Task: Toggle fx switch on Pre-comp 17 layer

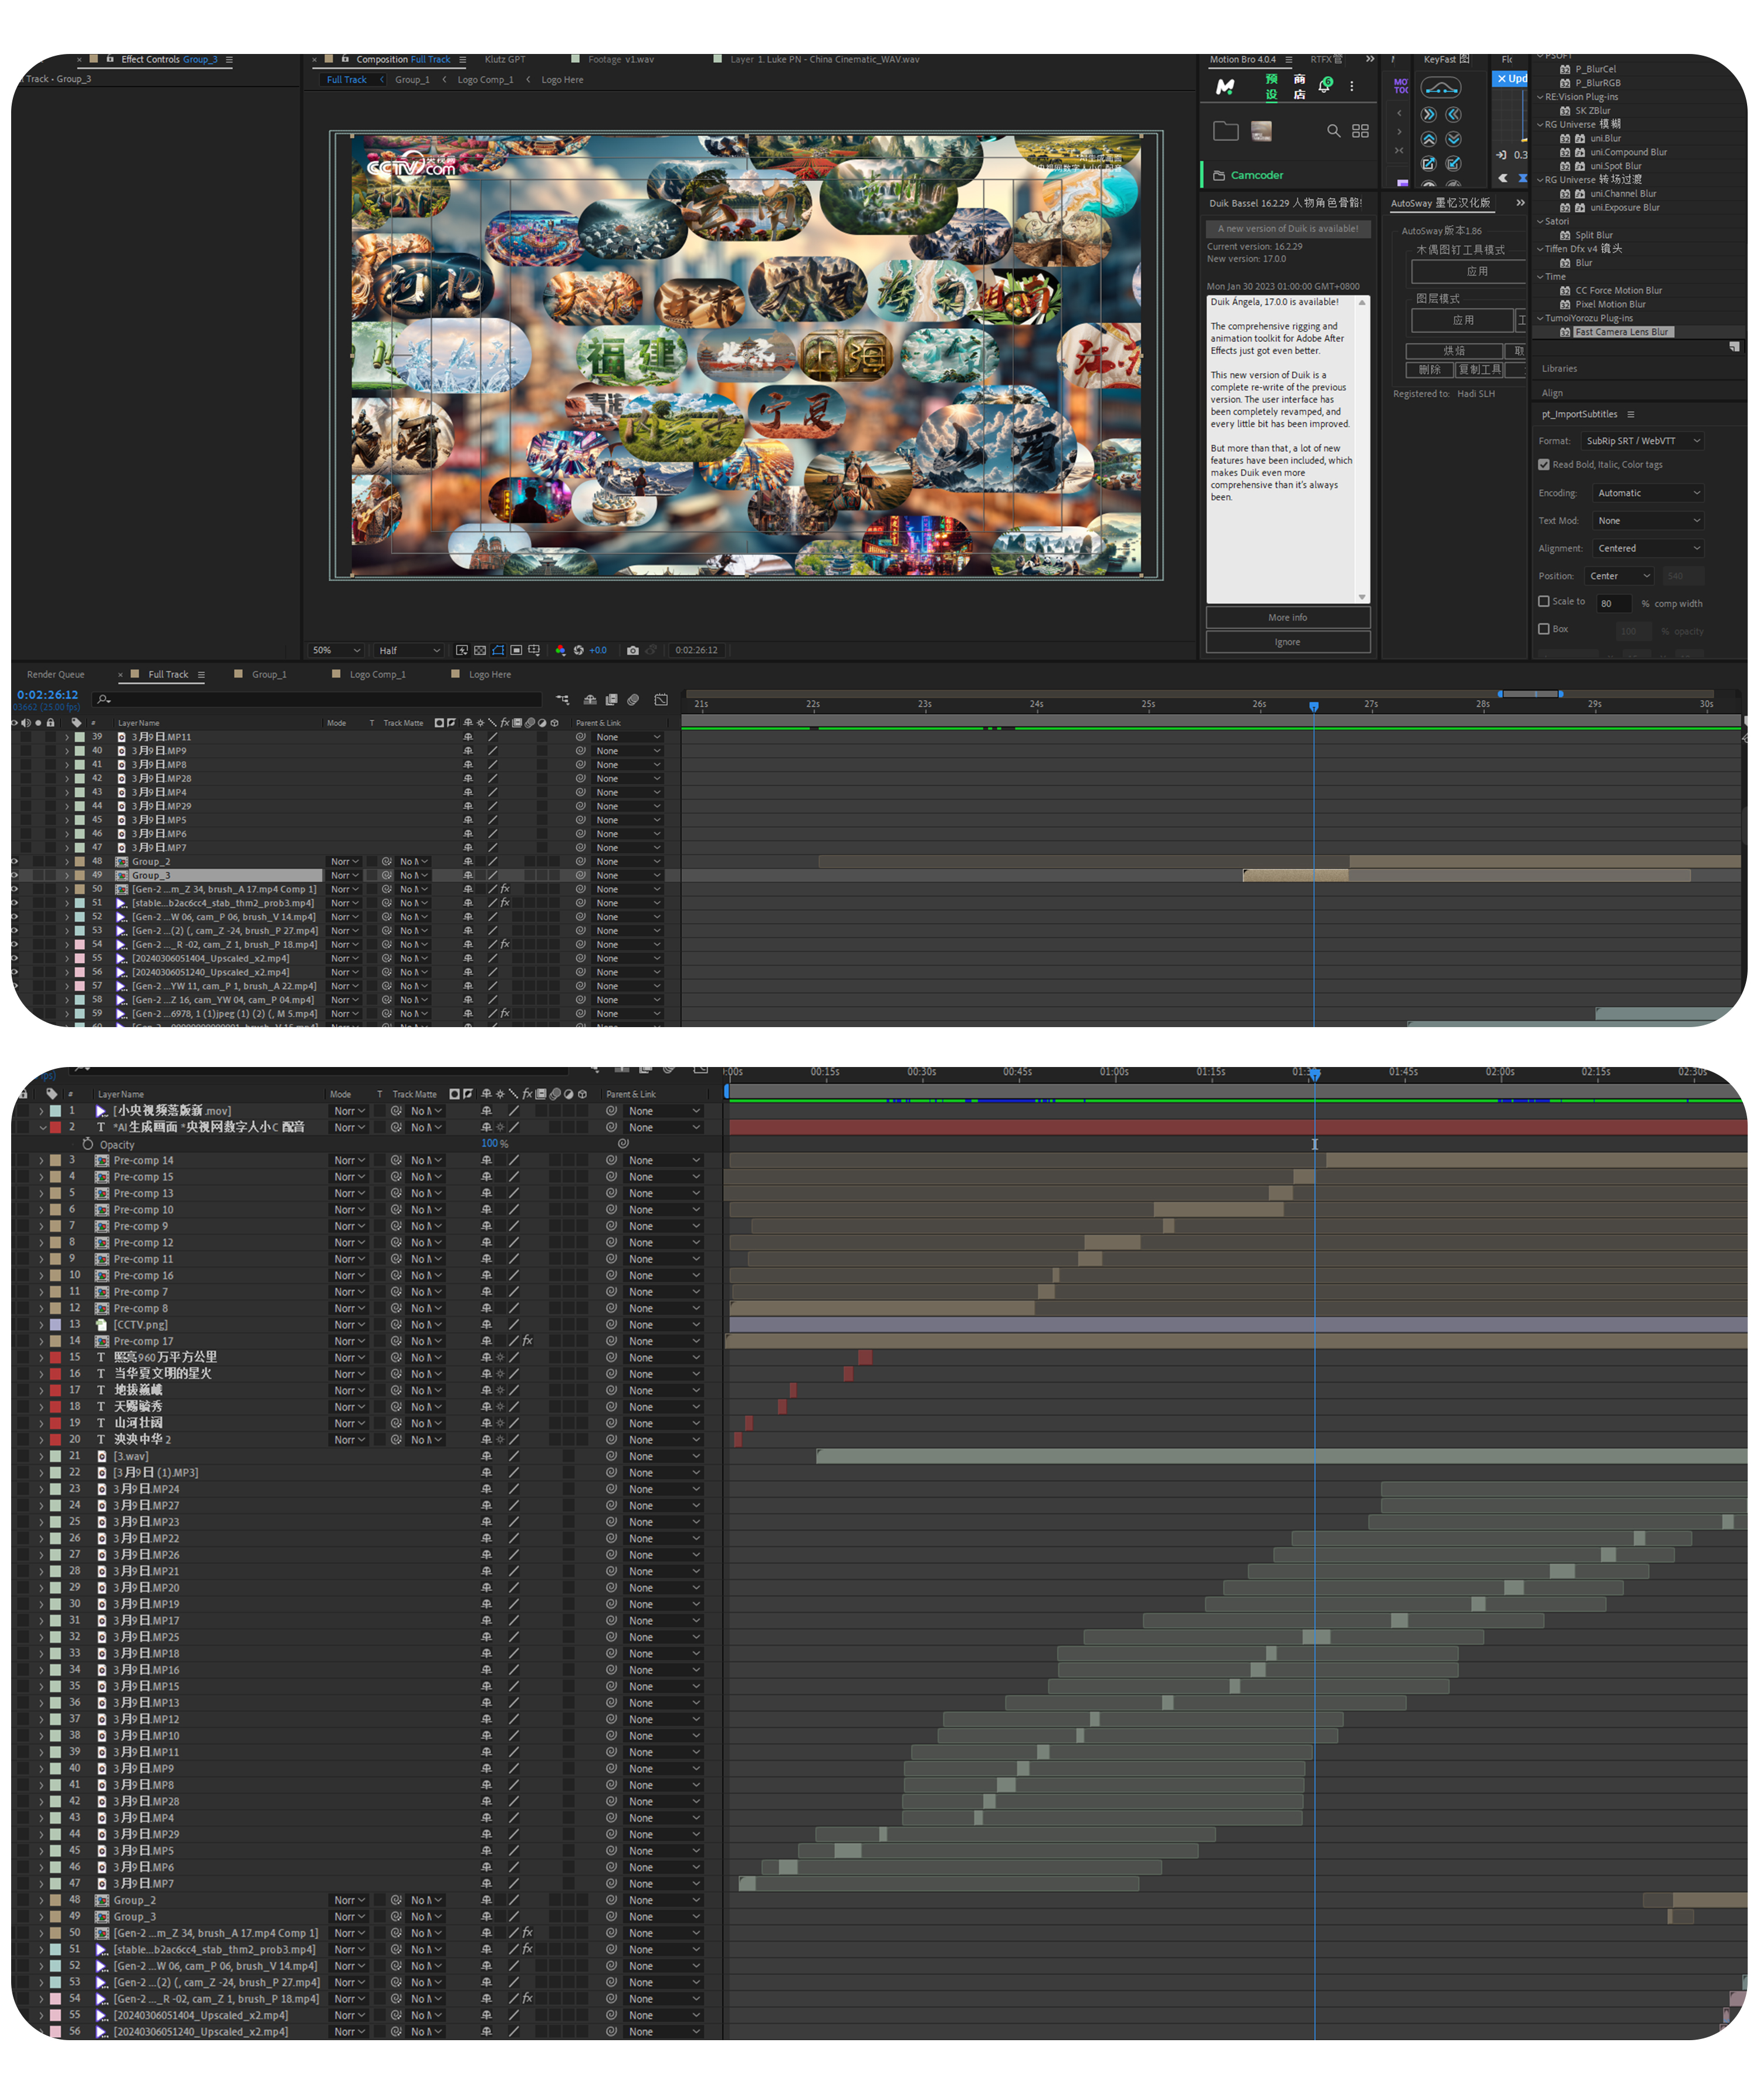Action: [527, 1341]
